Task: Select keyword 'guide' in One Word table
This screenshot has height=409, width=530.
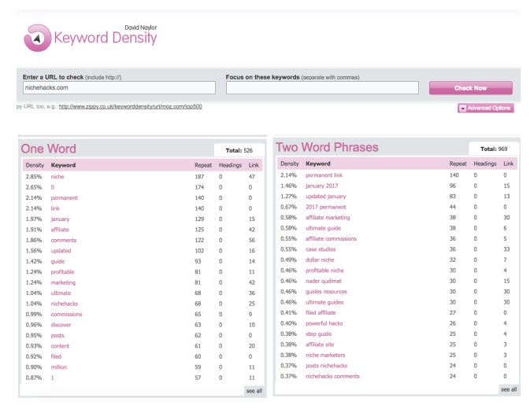Action: coord(57,261)
